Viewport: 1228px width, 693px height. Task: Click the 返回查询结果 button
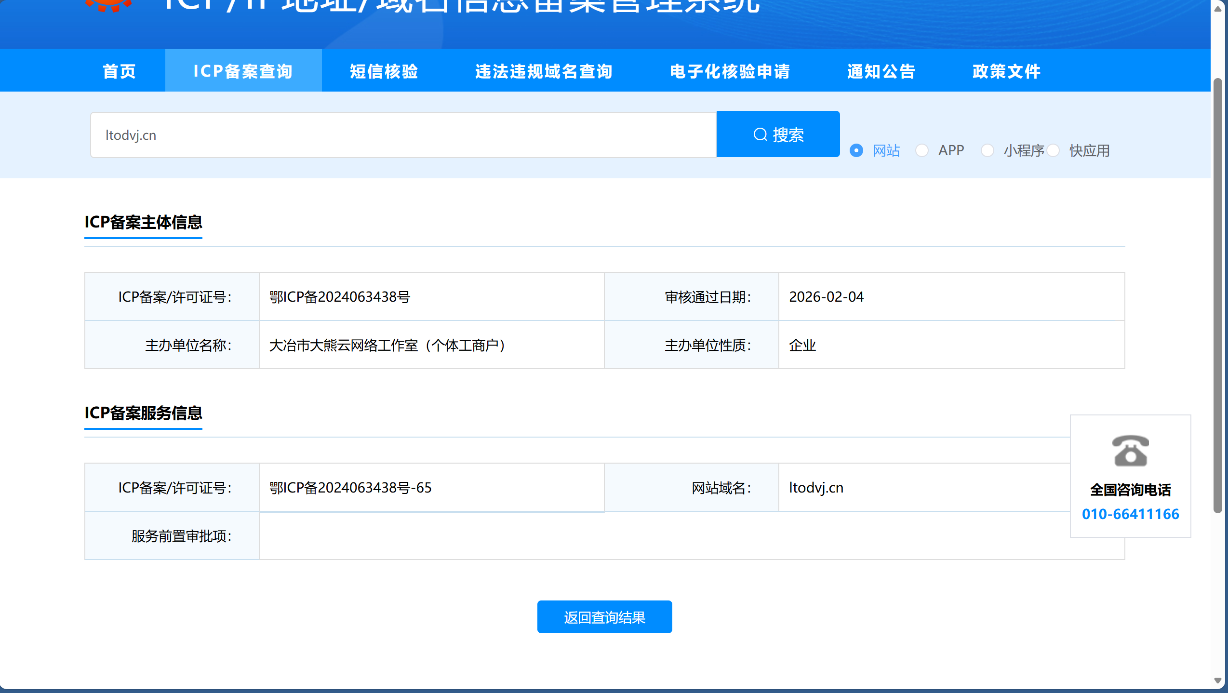[604, 617]
